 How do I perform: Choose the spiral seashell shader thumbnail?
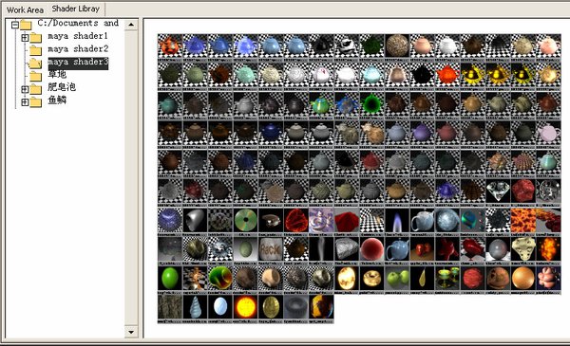[195, 307]
